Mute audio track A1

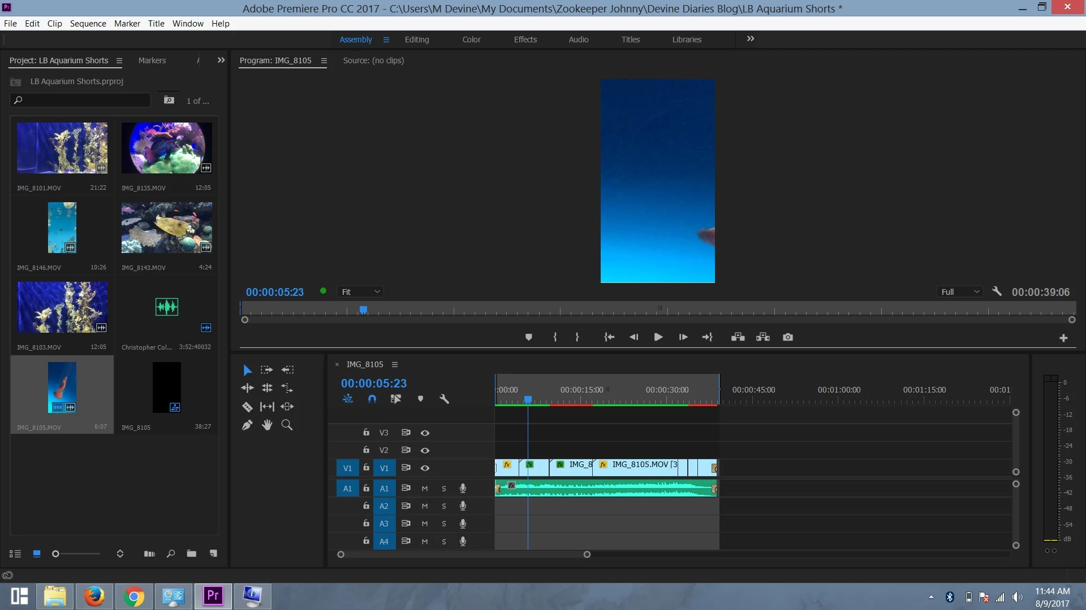pos(425,489)
